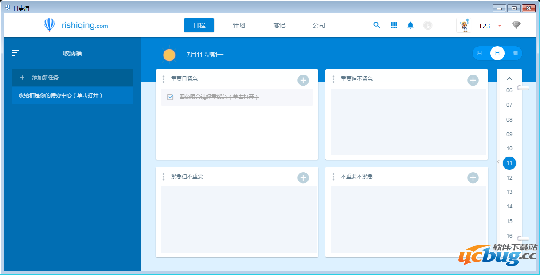Click the sidebar list menu icon
The image size is (540, 275).
[x=15, y=53]
